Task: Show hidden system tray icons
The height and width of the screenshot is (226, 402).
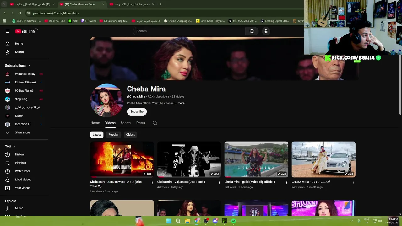Action: [352, 221]
